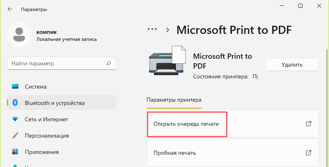Click external link icon for Открыть очередь печати
329x167 pixels.
click(x=309, y=124)
